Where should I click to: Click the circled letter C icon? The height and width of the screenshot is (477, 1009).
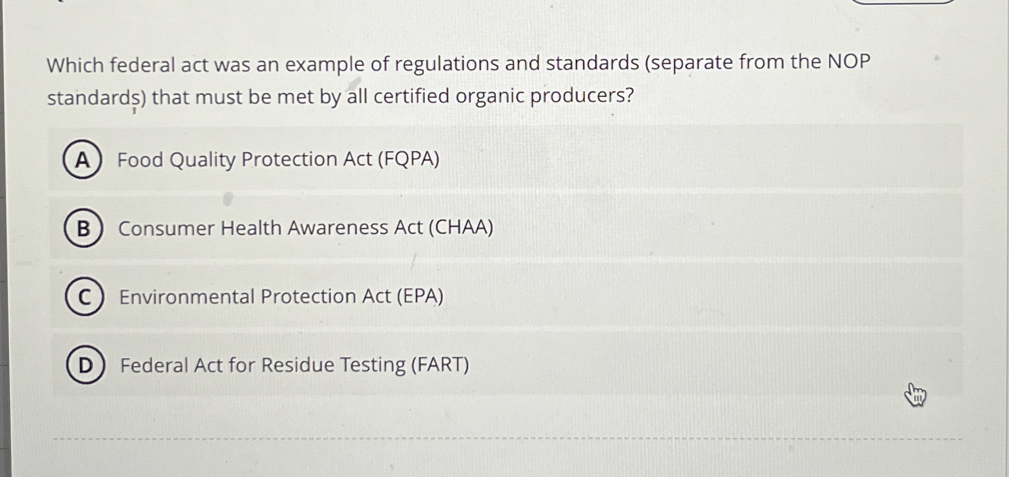click(85, 296)
